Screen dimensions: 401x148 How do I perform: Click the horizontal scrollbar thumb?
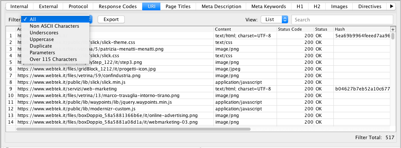(x=133, y=129)
